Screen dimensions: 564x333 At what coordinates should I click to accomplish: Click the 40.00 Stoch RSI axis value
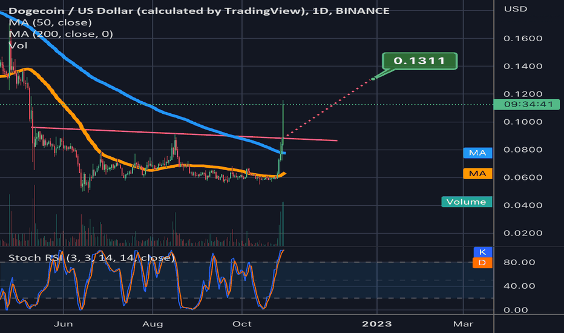(519, 286)
